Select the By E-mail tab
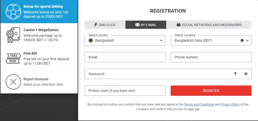Viewport: 258px width, 121px height. (x=146, y=25)
